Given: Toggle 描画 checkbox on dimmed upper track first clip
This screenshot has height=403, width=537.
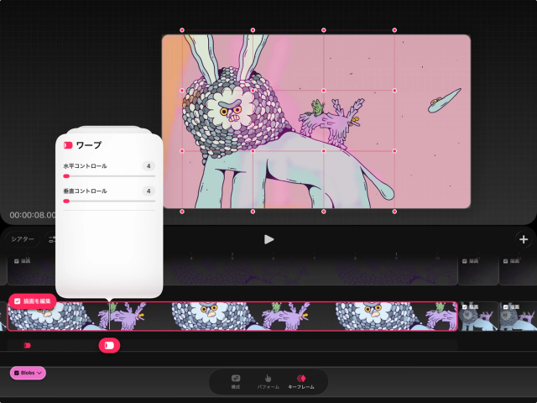Looking at the screenshot, I should 17,261.
